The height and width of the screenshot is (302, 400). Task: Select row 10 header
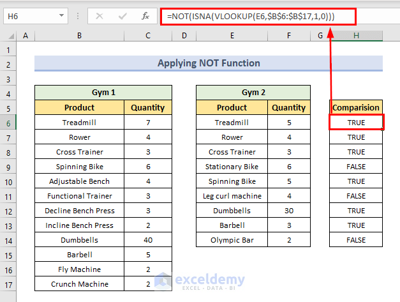8,182
